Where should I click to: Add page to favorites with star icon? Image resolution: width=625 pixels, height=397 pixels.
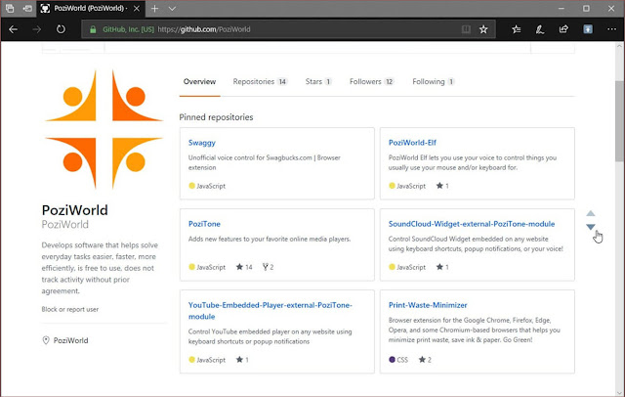point(483,29)
